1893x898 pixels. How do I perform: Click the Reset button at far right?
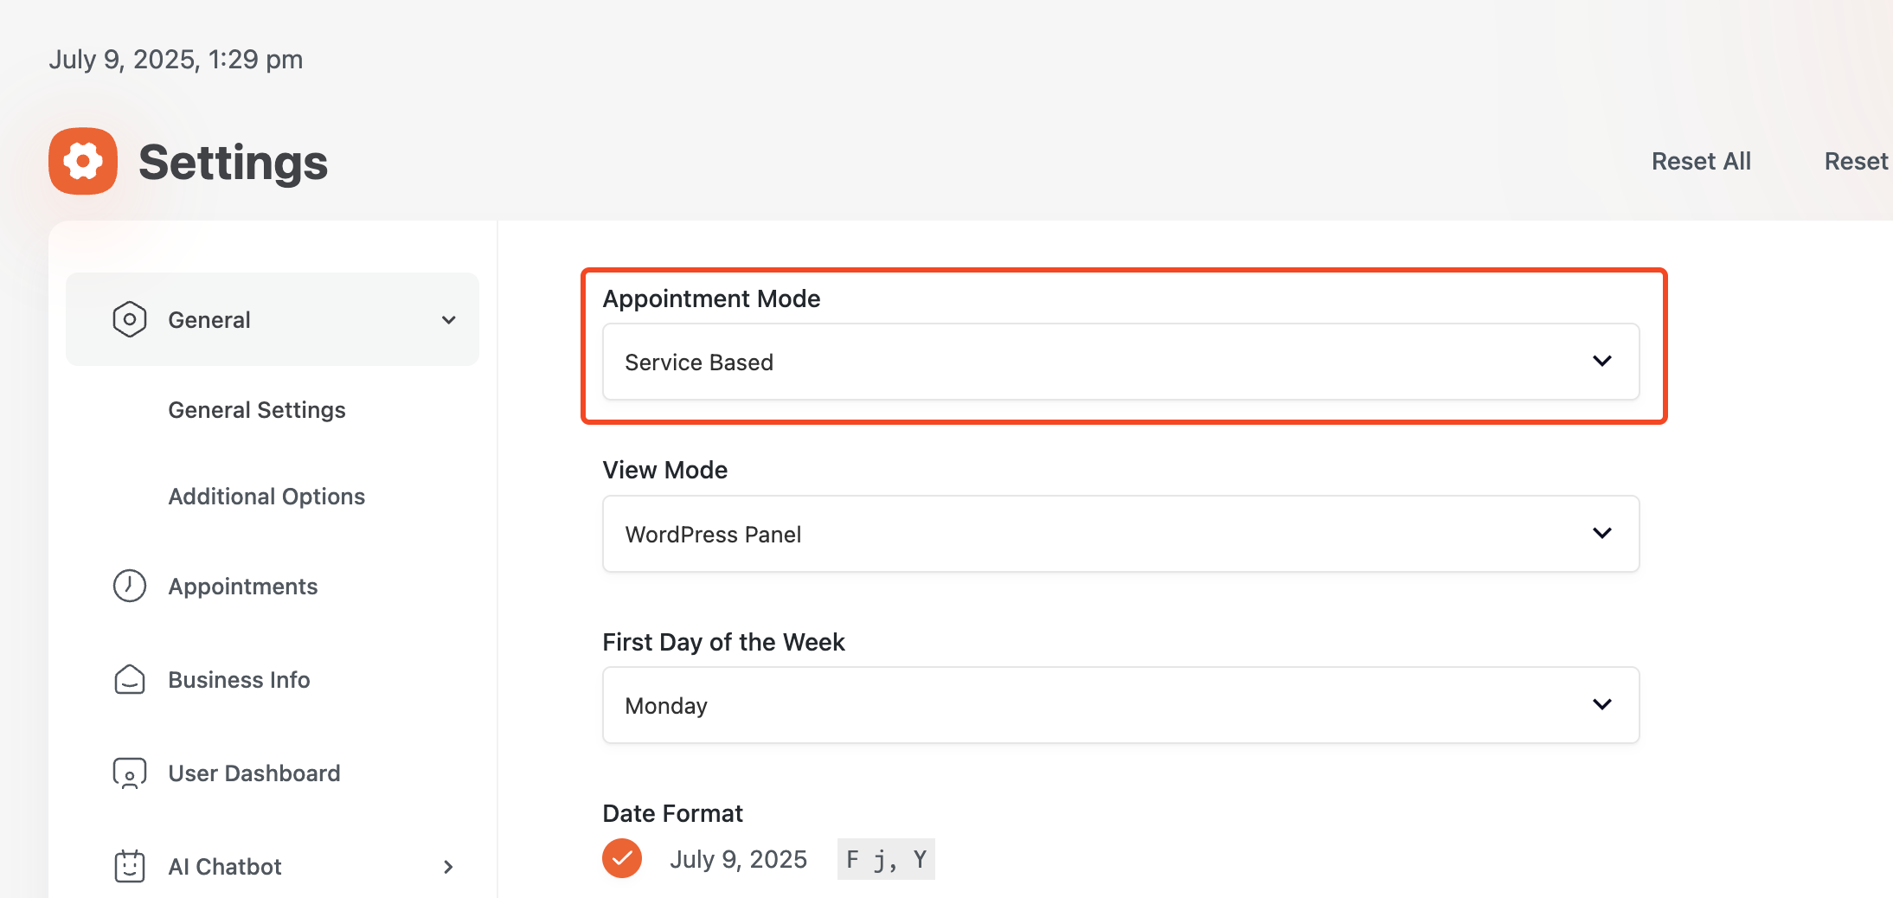coord(1857,162)
